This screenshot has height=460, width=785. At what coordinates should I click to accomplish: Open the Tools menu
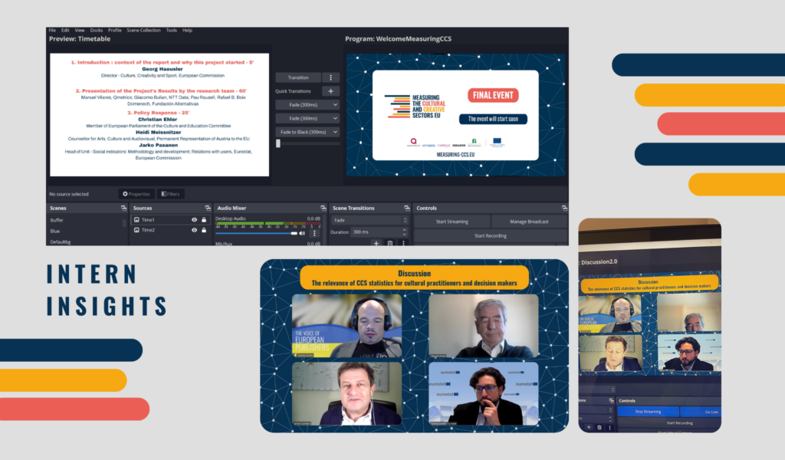(x=171, y=31)
